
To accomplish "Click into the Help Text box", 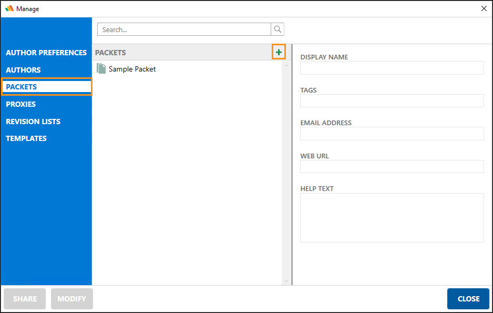I will coord(392,218).
